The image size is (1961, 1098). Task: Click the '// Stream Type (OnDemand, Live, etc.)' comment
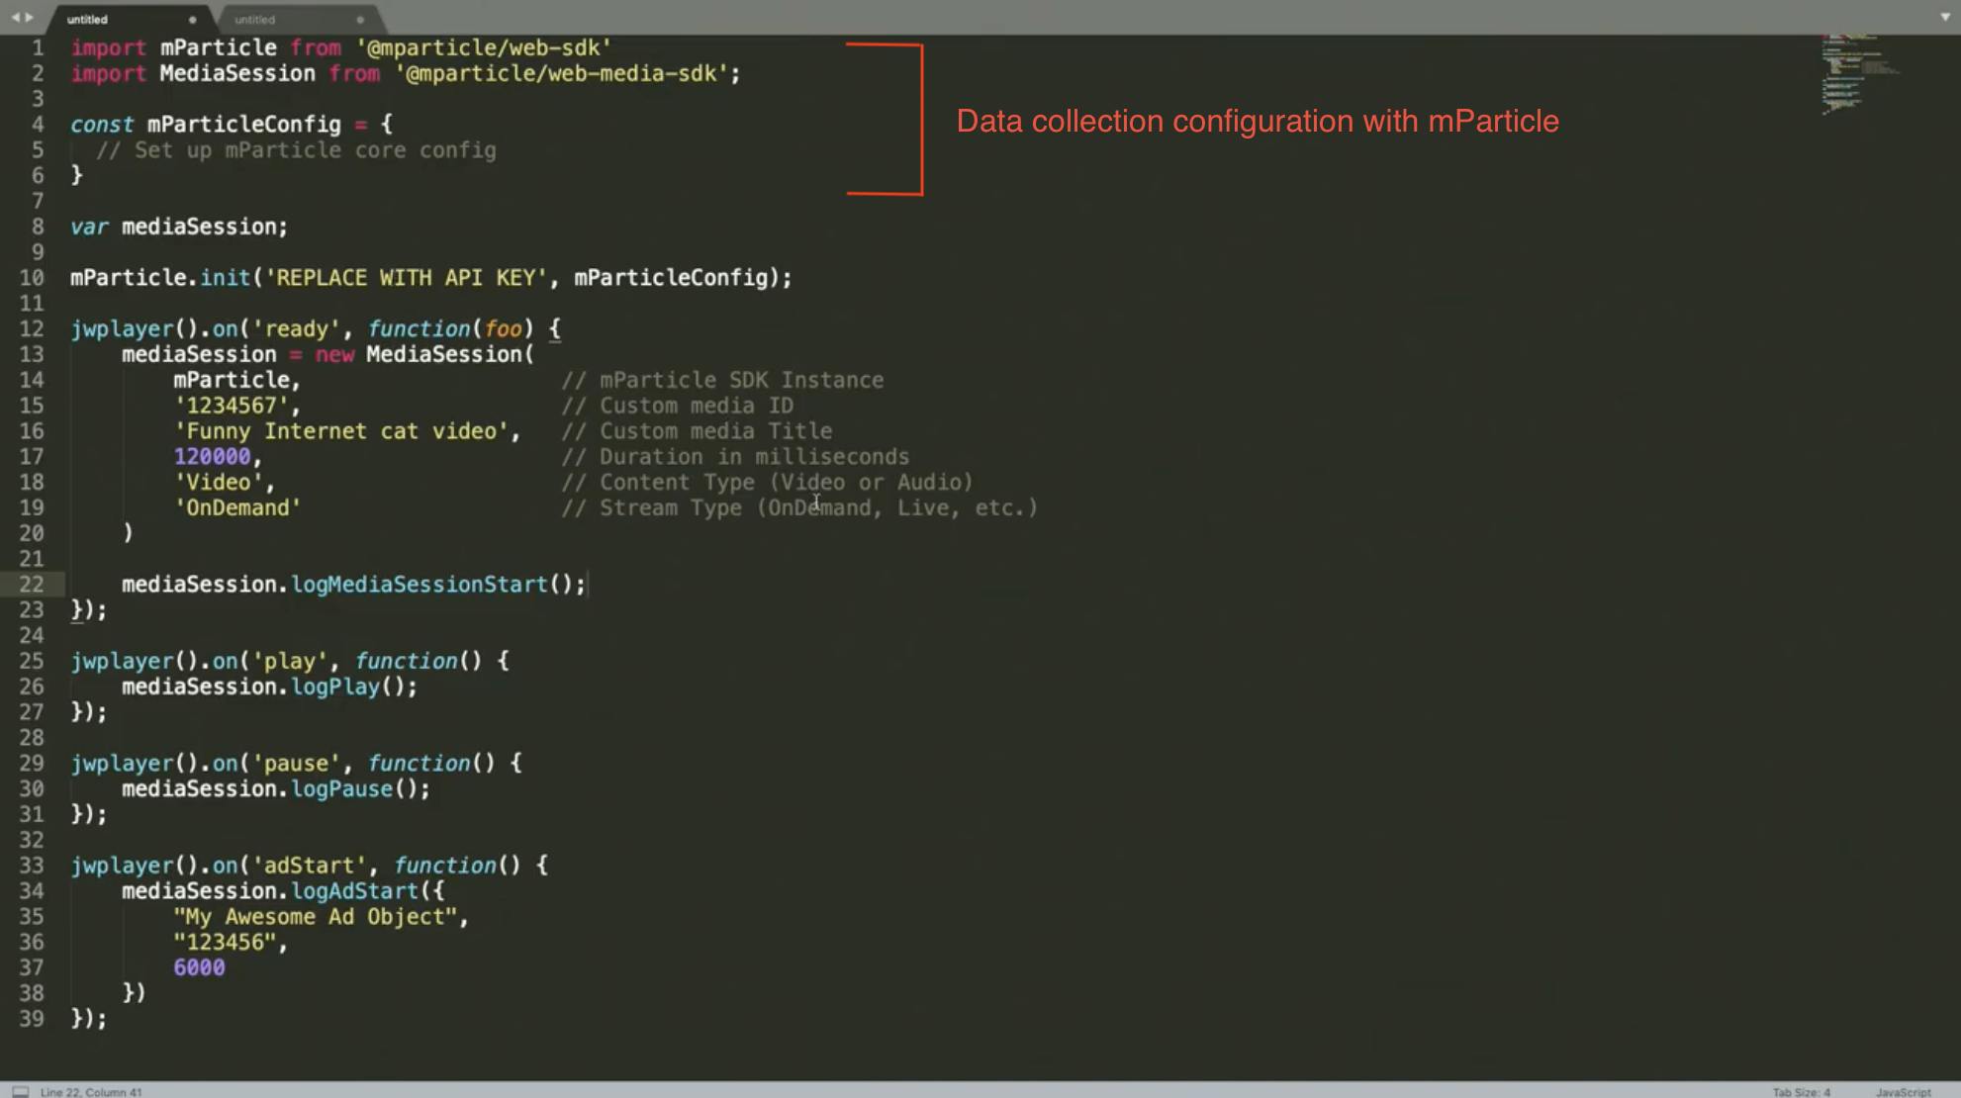[x=799, y=508]
